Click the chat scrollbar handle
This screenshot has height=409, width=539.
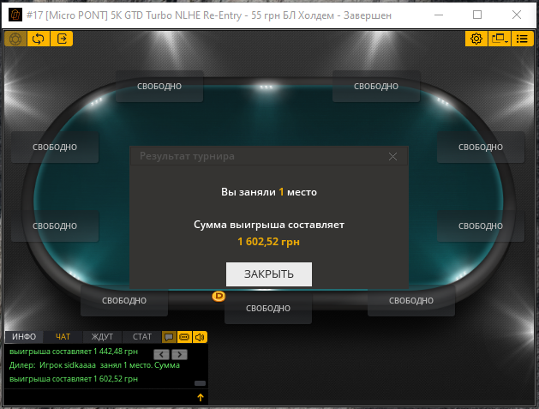[x=200, y=383]
